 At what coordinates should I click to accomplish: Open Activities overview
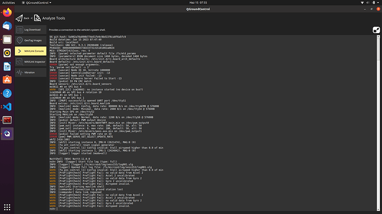point(8,3)
